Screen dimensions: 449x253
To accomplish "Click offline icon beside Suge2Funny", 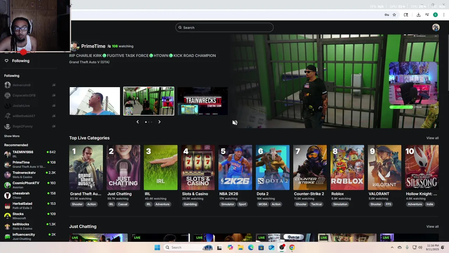I will point(54,126).
